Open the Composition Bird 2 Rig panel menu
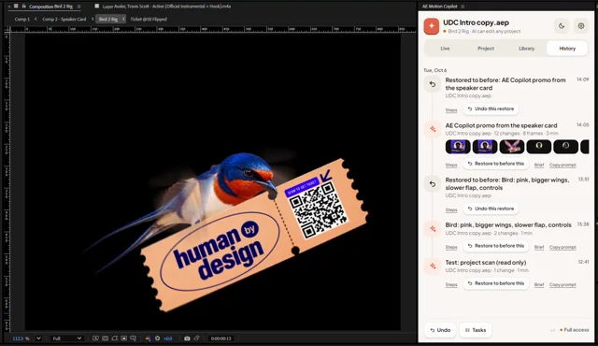 tap(78, 7)
